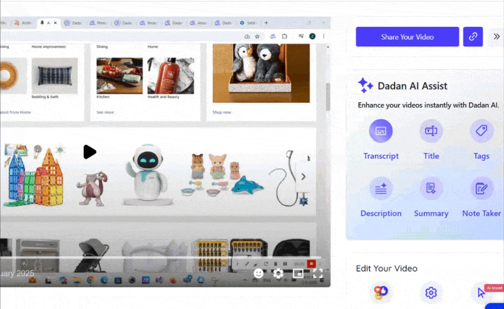Copy the video link with the chain icon

point(473,37)
